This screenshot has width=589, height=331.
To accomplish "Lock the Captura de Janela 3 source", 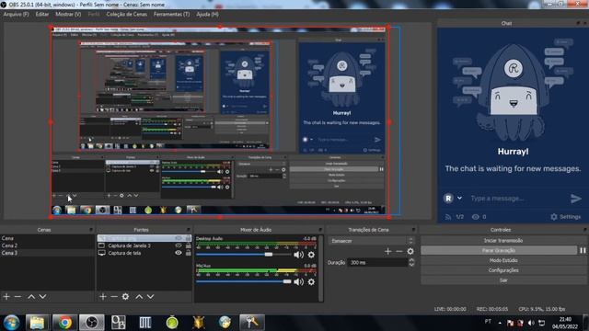I will [188, 245].
